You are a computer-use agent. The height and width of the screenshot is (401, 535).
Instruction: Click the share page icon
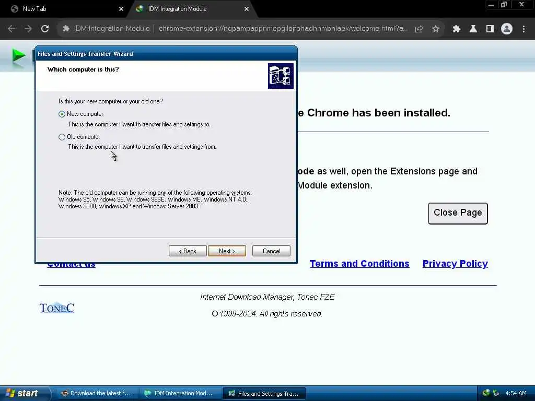[419, 29]
